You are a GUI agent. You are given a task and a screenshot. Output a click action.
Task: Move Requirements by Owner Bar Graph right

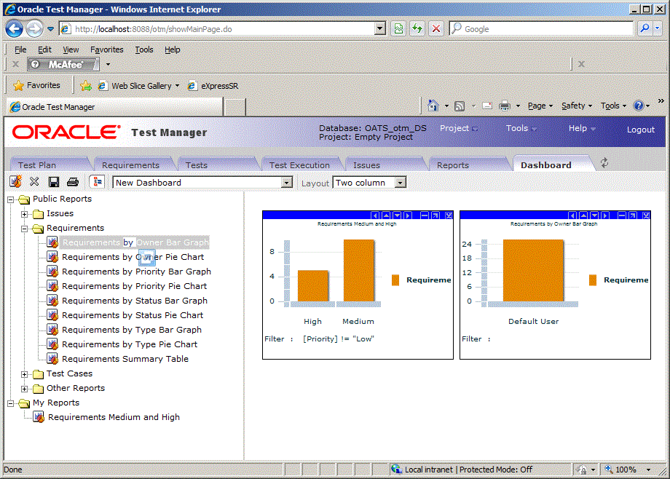[x=605, y=215]
